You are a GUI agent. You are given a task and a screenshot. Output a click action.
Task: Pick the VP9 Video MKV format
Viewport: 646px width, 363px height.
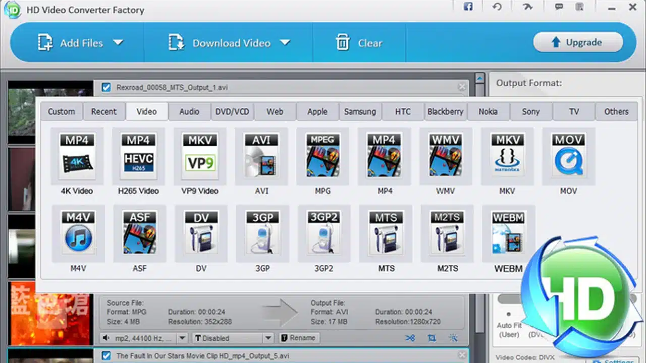(x=200, y=156)
